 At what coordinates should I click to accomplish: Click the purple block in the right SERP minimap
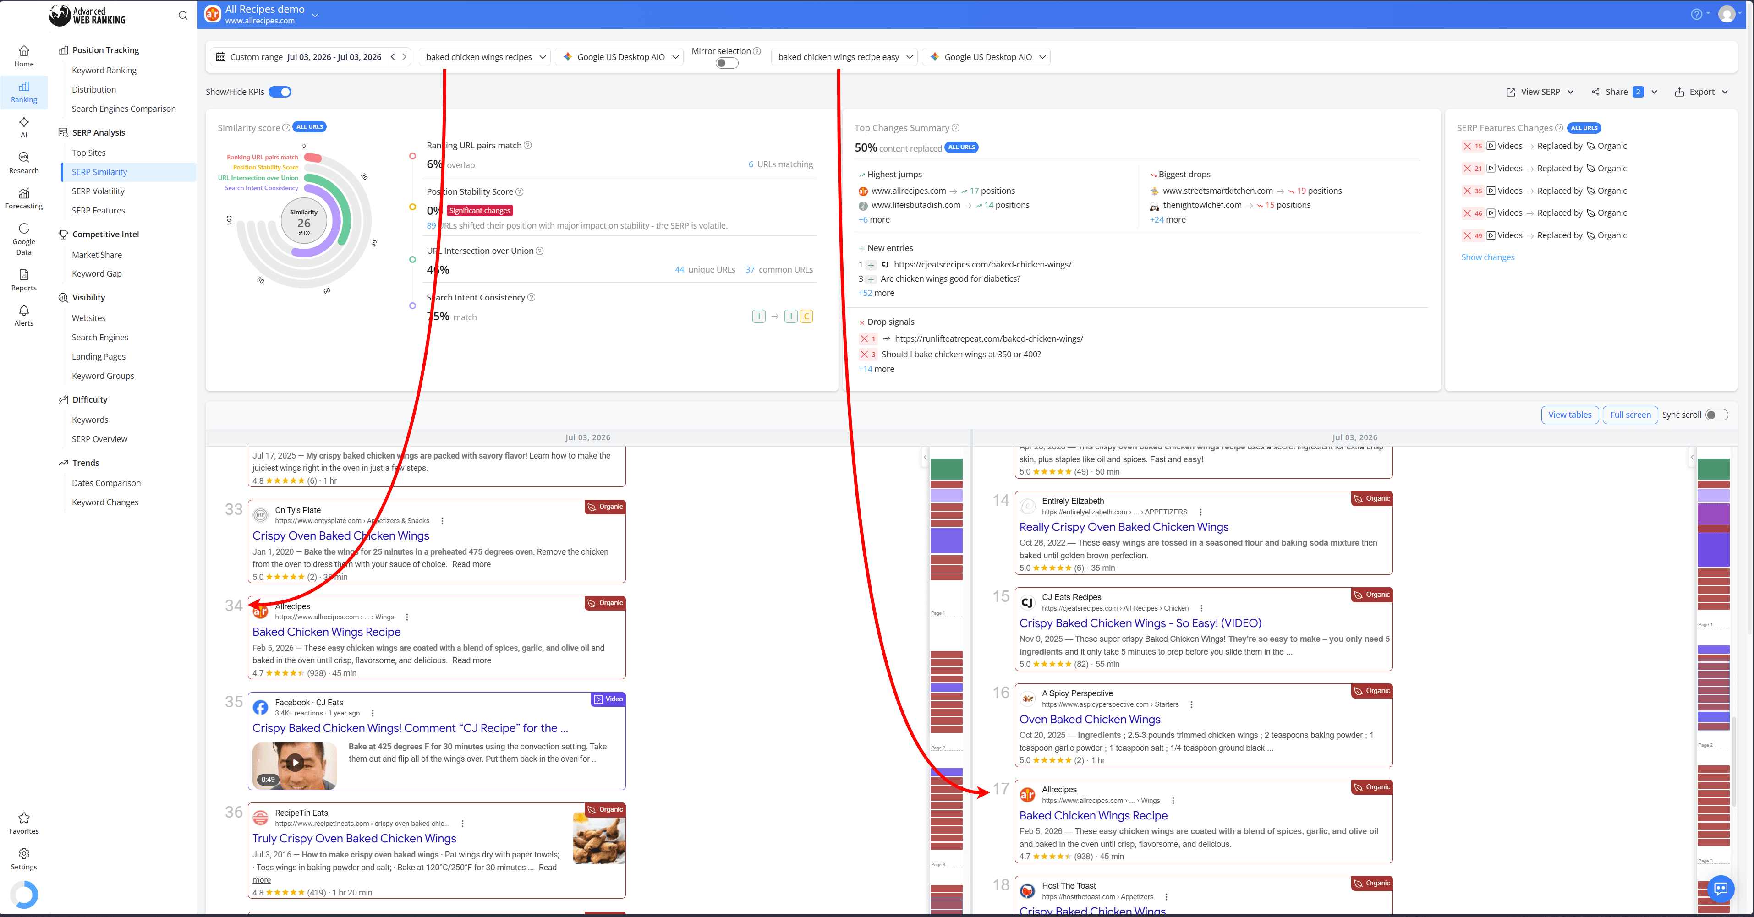coord(1713,514)
